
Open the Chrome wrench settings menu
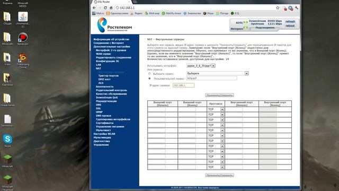click(x=297, y=8)
